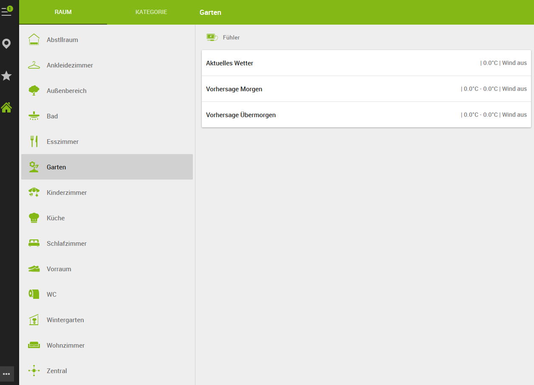This screenshot has height=385, width=534.
Task: Click the Garten flower icon
Action: point(34,167)
